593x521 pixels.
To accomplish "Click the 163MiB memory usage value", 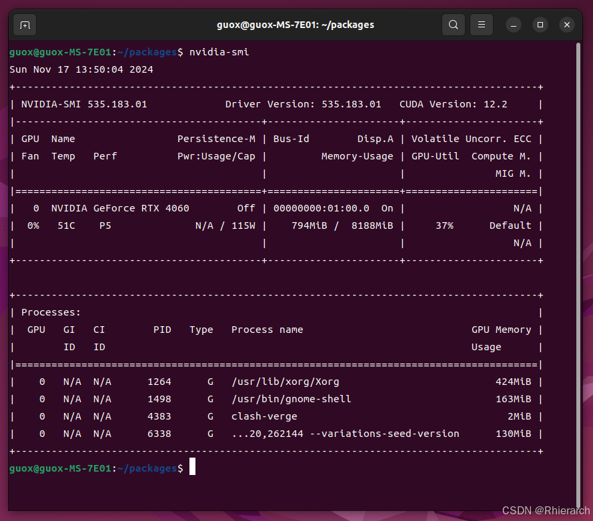I will point(513,400).
